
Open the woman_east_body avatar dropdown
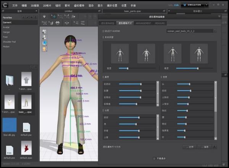(191, 31)
